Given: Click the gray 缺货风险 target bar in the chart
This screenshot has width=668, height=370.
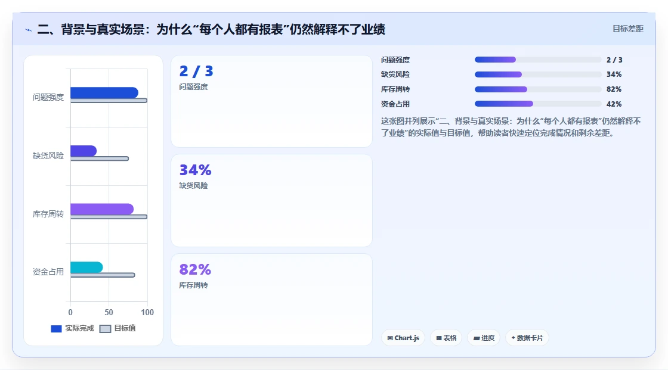Looking at the screenshot, I should tap(100, 159).
